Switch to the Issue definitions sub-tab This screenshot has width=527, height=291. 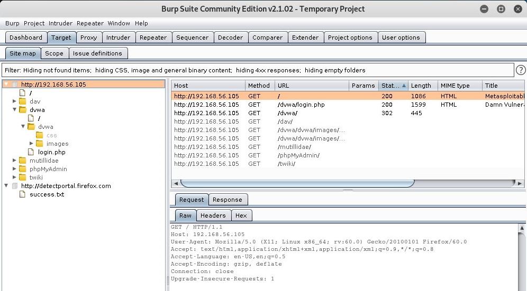97,53
